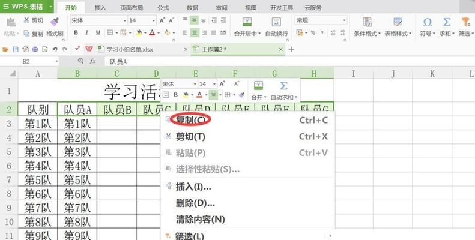Image resolution: width=475 pixels, height=240 pixels.
Task: Open the WPS 表格 application menu arrow
Action: (50, 7)
